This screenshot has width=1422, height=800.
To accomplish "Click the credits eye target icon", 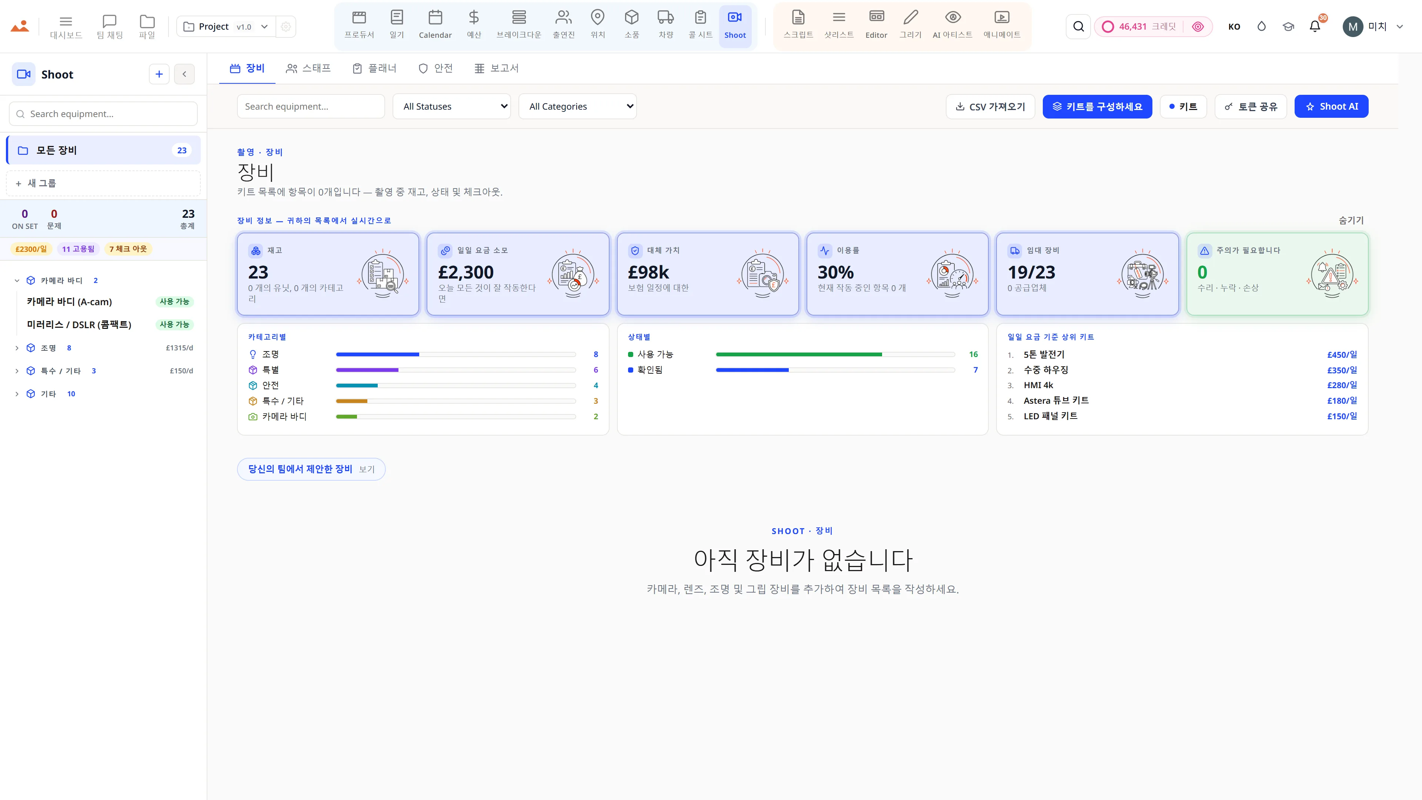I will point(1197,27).
